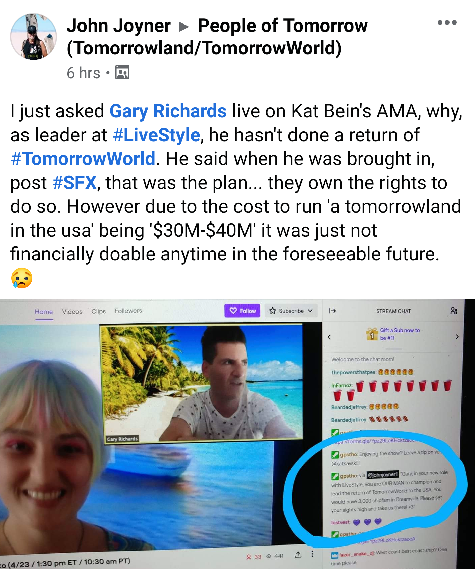Screen dimensions: 475x569
Task: Go to previous gift sub banner chevron
Action: [x=329, y=337]
